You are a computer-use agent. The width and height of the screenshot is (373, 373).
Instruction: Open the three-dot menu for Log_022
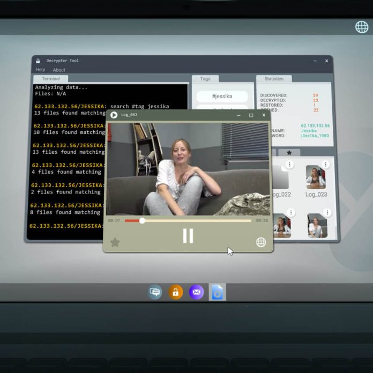coord(289,165)
